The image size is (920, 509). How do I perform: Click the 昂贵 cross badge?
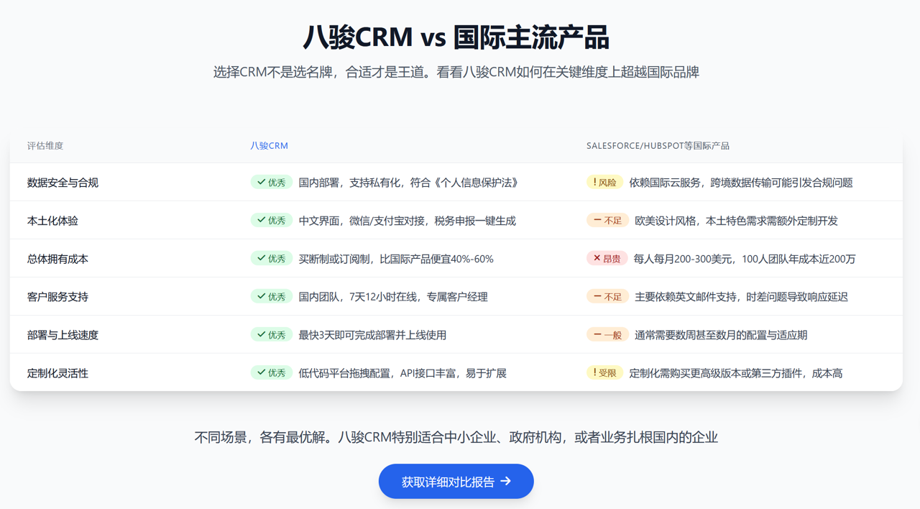[607, 258]
